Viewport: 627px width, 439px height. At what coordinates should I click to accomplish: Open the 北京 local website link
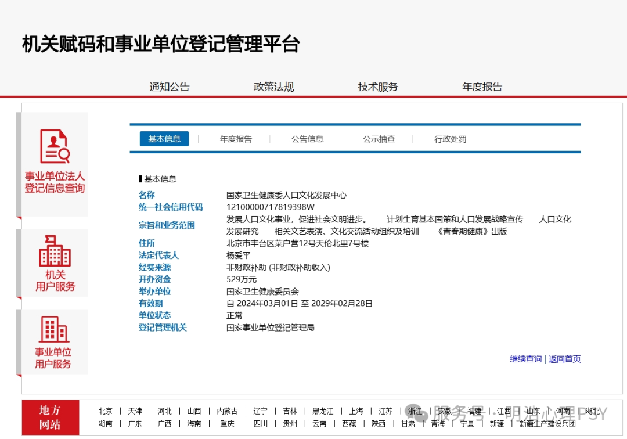click(106, 411)
